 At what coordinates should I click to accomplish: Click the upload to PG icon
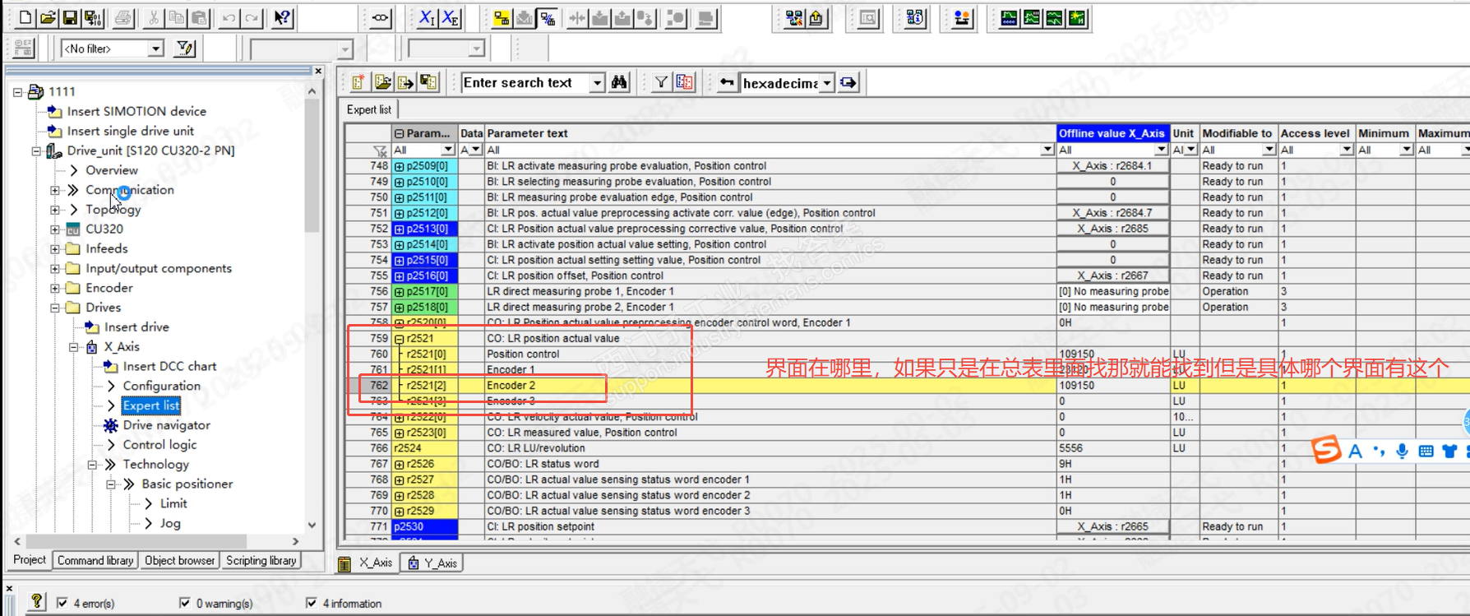[816, 17]
